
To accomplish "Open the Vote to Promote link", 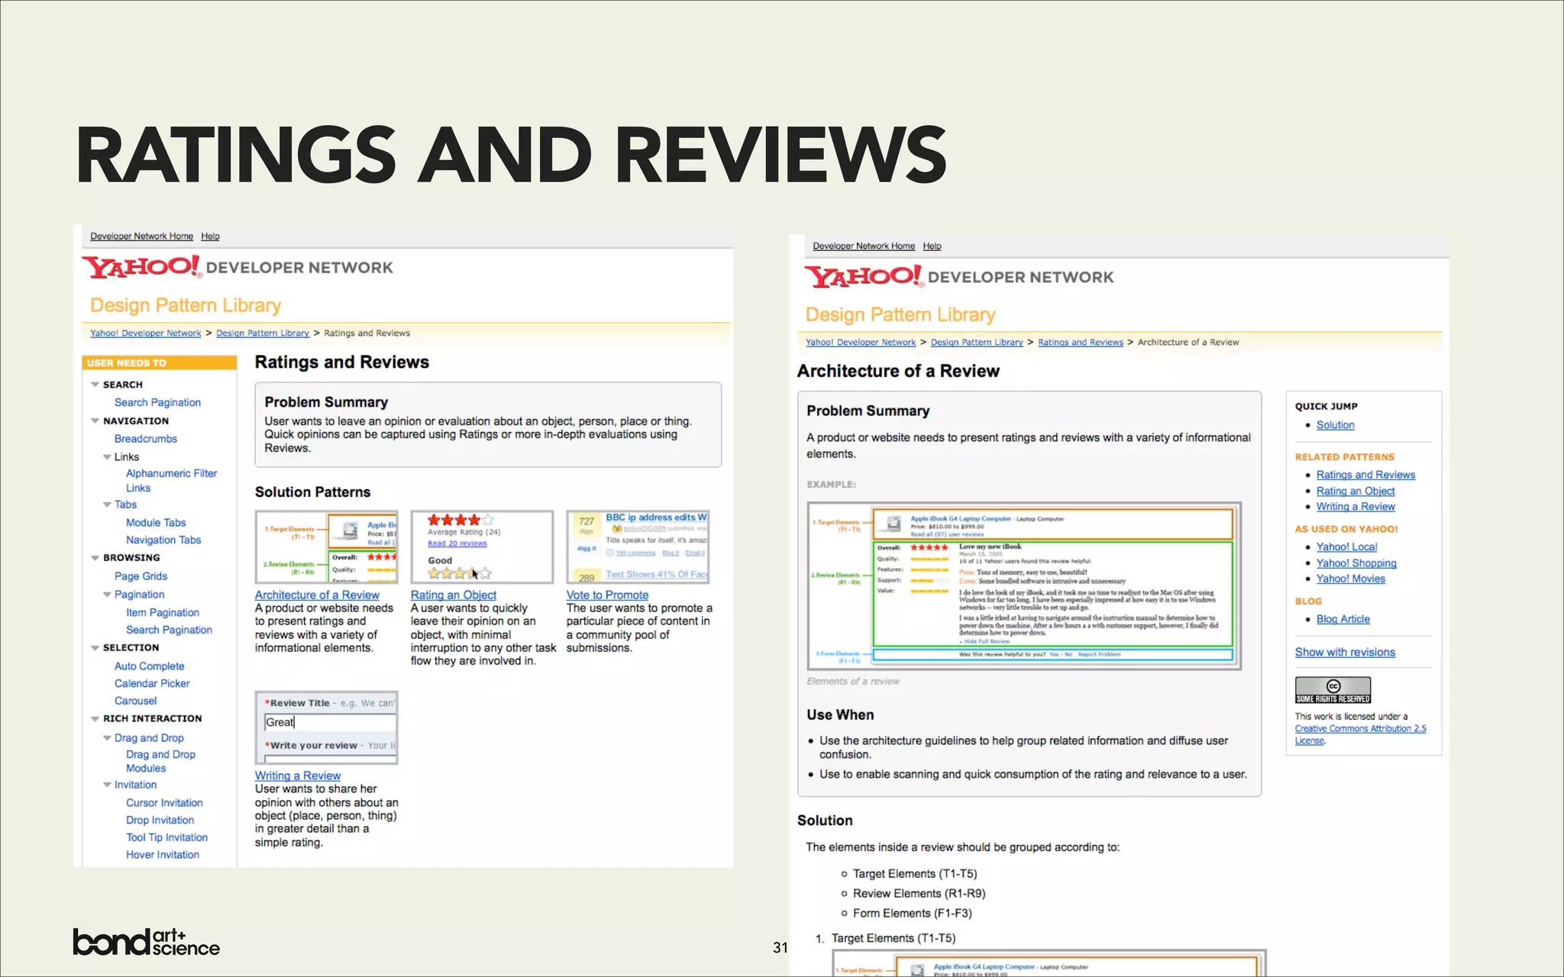I will 607,595.
